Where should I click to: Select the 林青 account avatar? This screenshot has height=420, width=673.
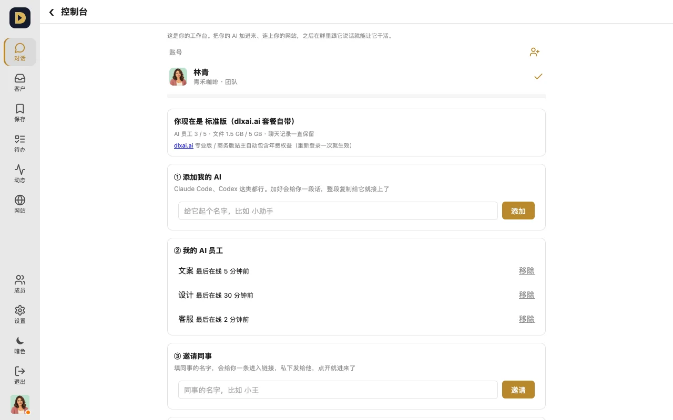coord(178,77)
